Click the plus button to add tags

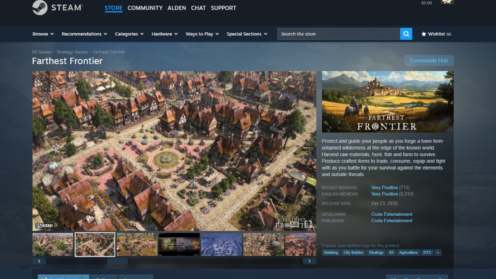tap(438, 253)
